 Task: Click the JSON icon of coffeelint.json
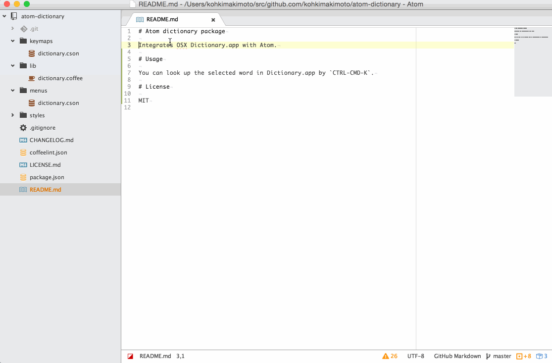(x=23, y=153)
